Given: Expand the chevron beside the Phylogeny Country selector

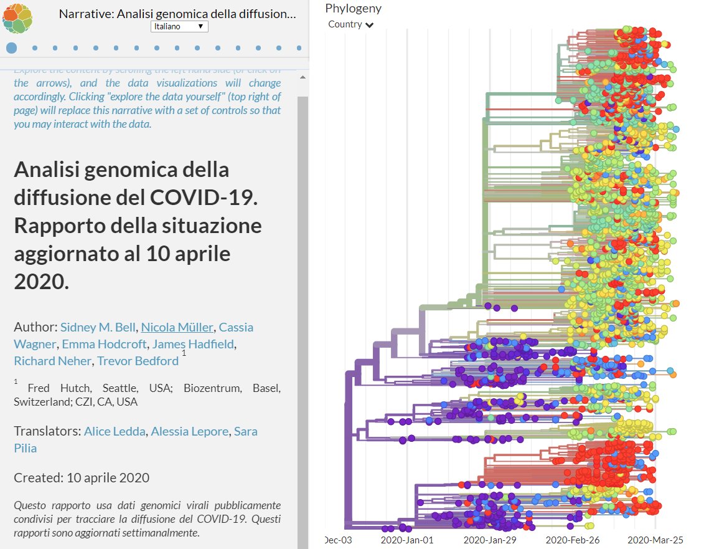Looking at the screenshot, I should 370,25.
